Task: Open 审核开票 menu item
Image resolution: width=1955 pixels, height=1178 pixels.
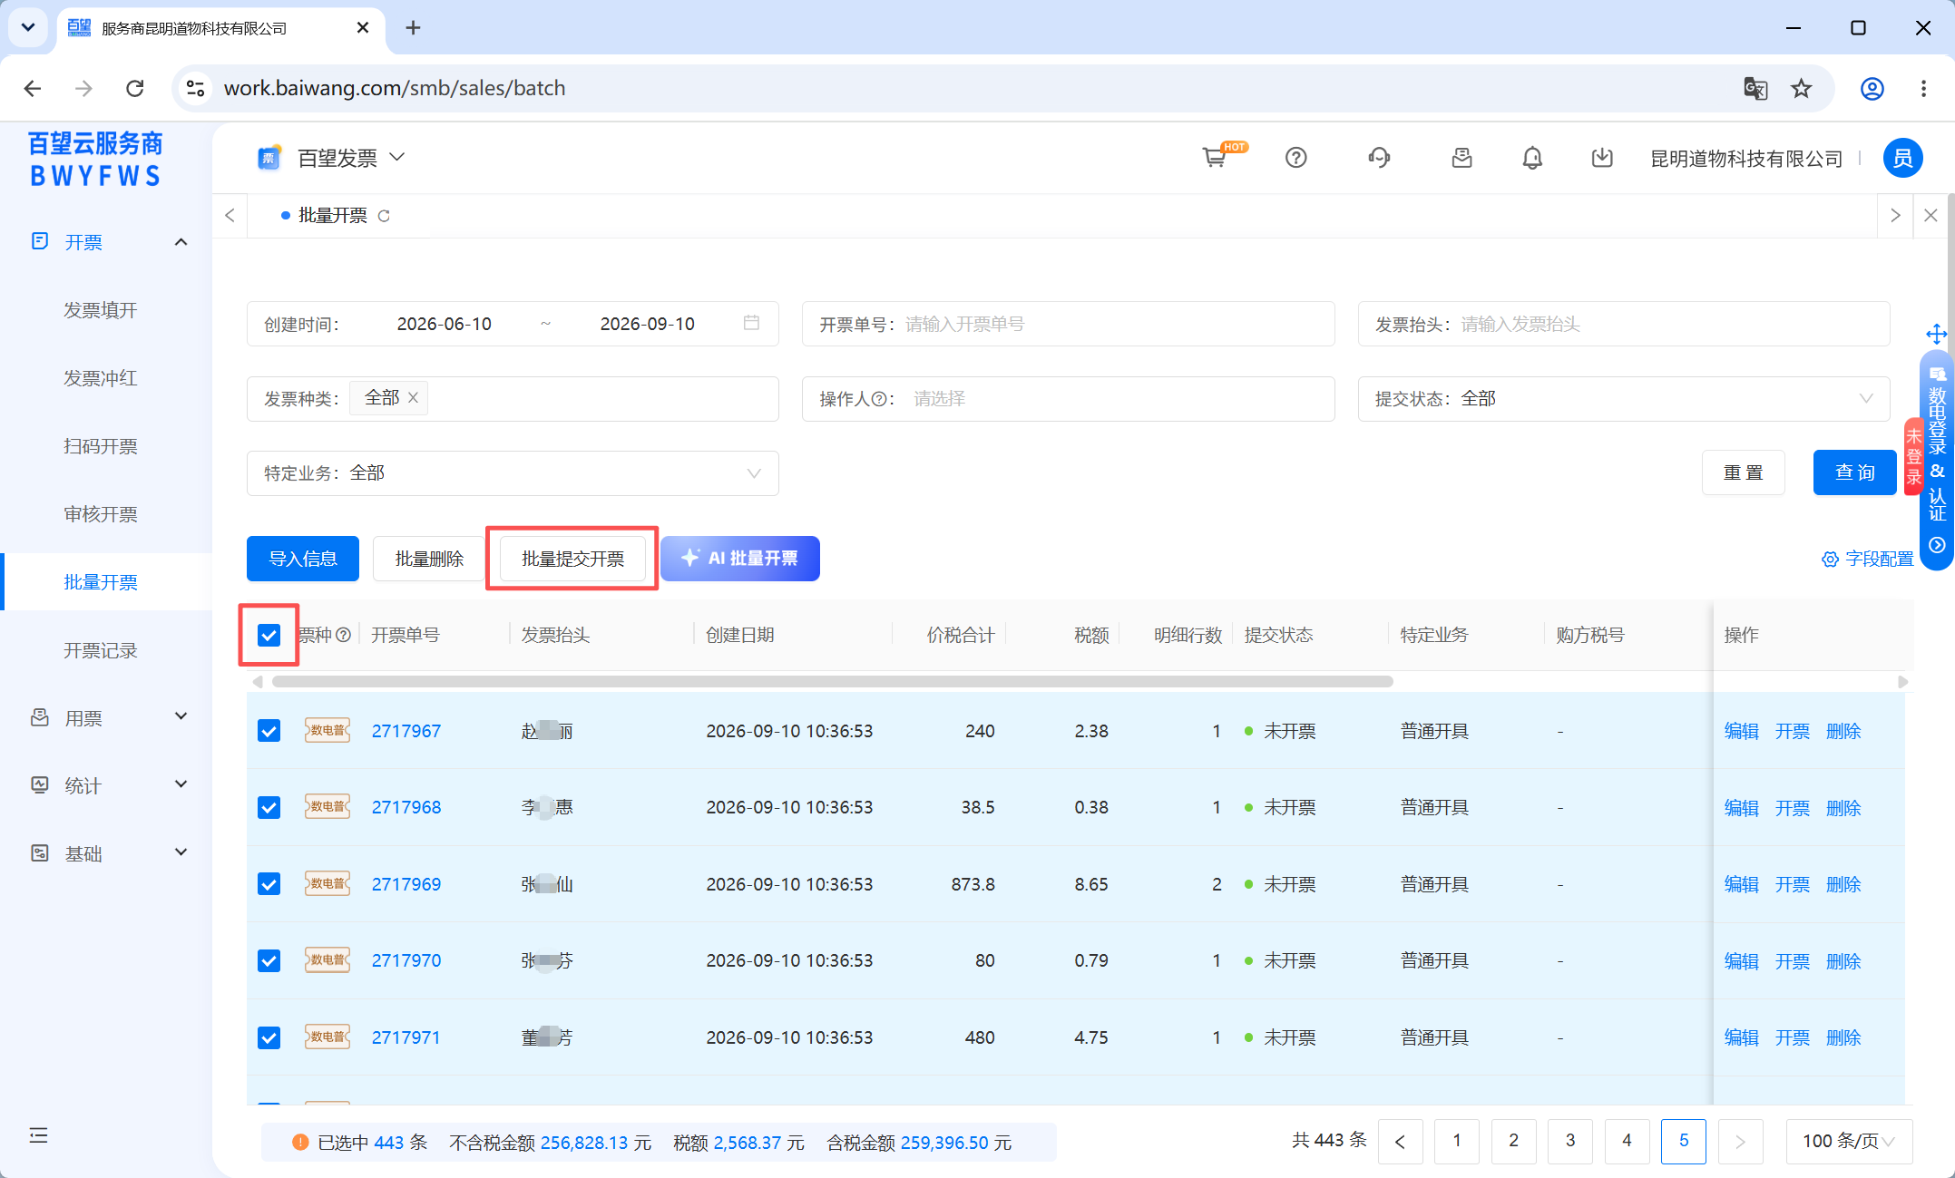Action: click(101, 514)
